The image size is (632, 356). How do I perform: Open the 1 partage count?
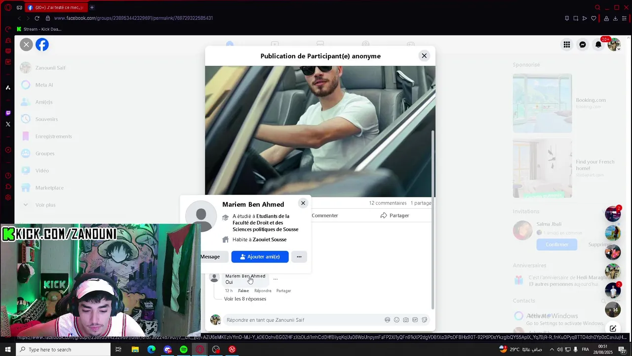[x=421, y=203]
